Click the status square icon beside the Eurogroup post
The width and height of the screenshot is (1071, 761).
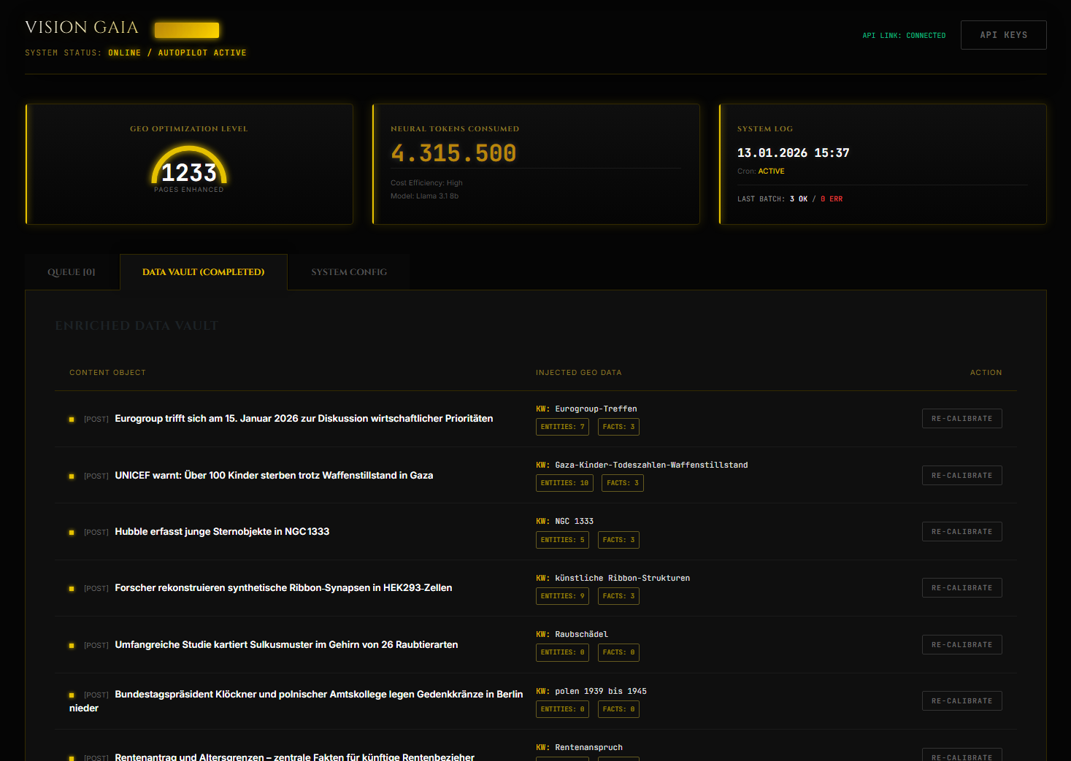point(71,419)
